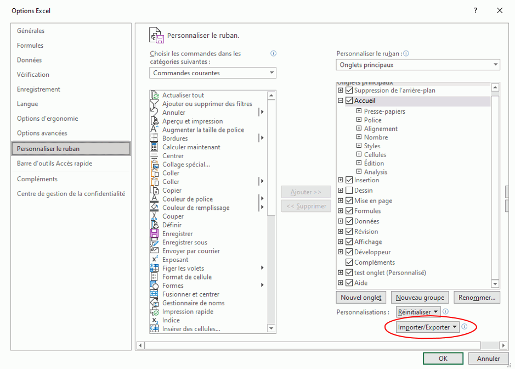Click the Couleur de police icon

point(154,199)
